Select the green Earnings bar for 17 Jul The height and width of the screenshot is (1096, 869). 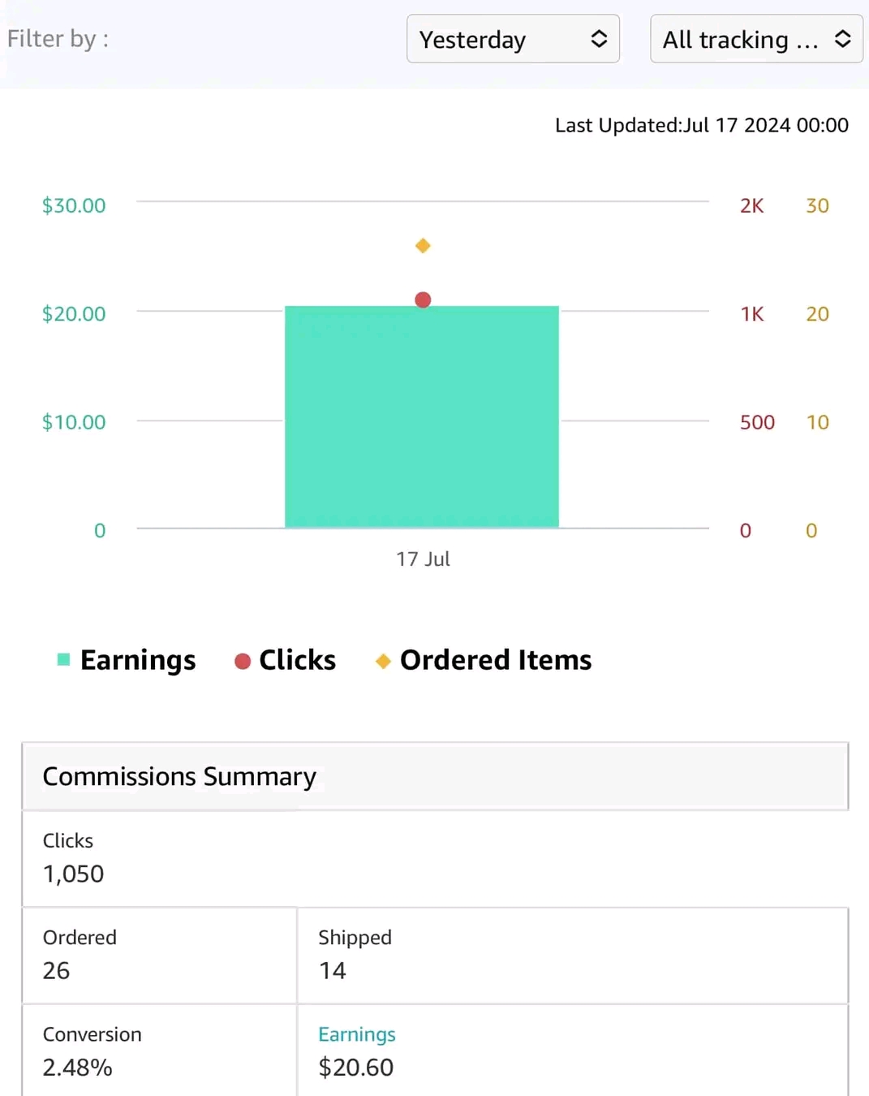click(422, 414)
